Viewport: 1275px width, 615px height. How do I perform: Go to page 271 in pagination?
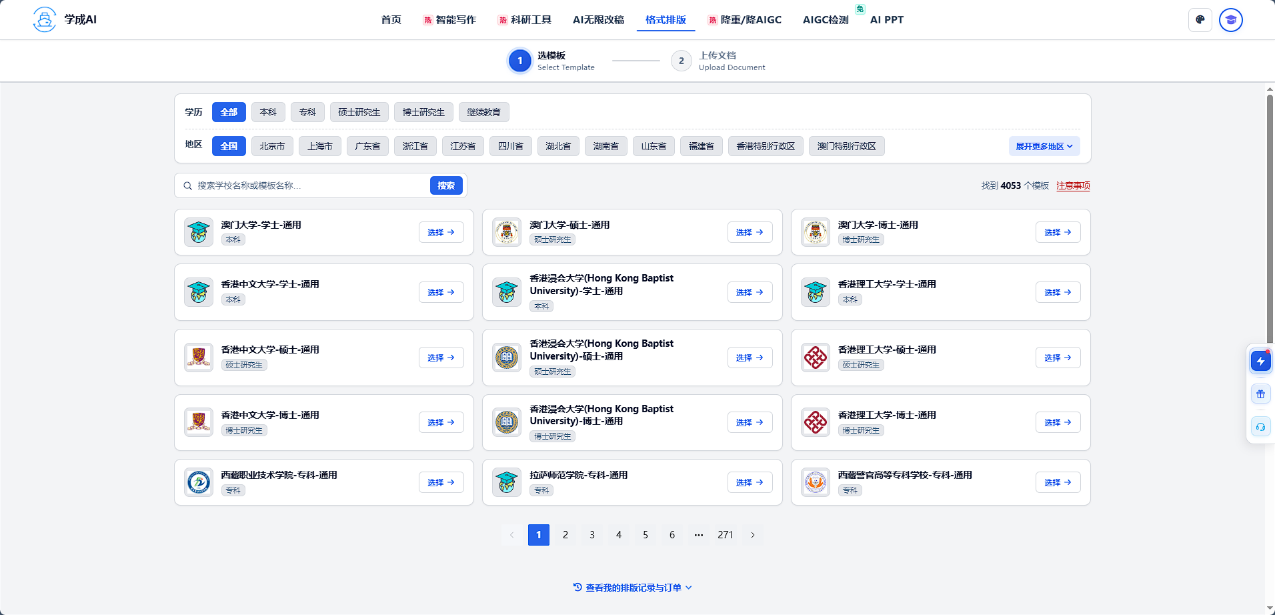(726, 535)
